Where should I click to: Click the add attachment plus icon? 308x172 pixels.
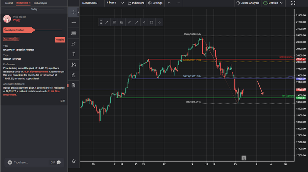point(10,162)
